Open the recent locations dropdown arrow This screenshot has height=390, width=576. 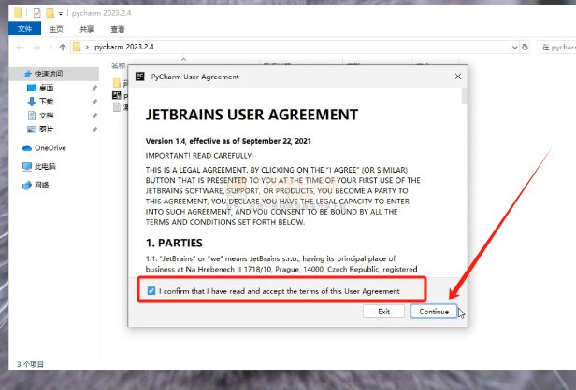click(x=50, y=48)
